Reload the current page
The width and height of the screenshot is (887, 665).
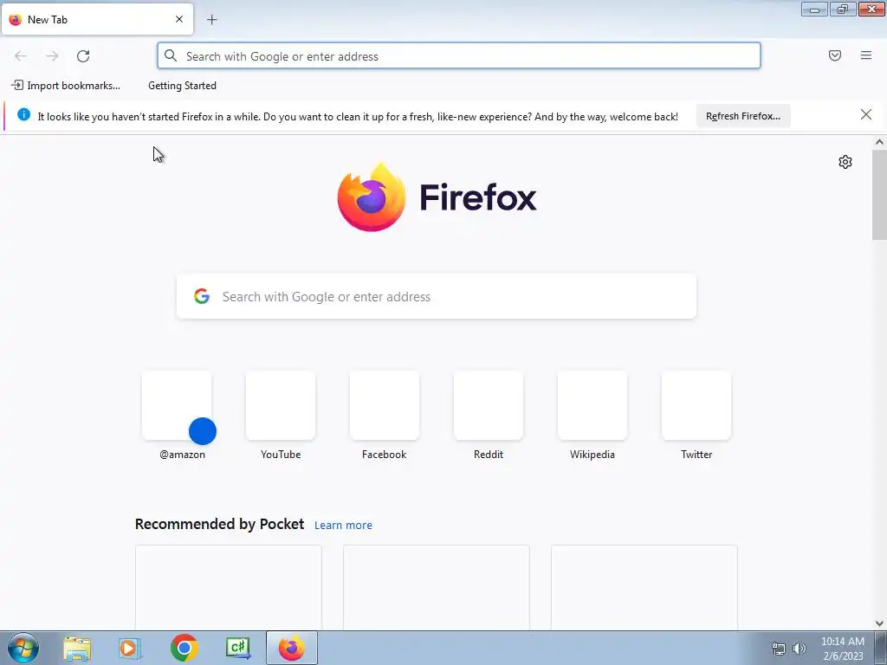83,56
